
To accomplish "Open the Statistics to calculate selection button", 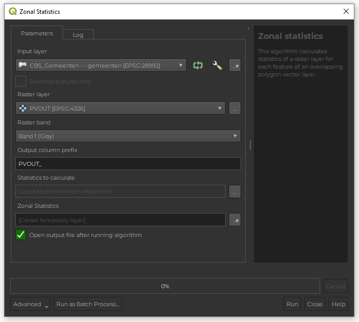I will (x=234, y=191).
